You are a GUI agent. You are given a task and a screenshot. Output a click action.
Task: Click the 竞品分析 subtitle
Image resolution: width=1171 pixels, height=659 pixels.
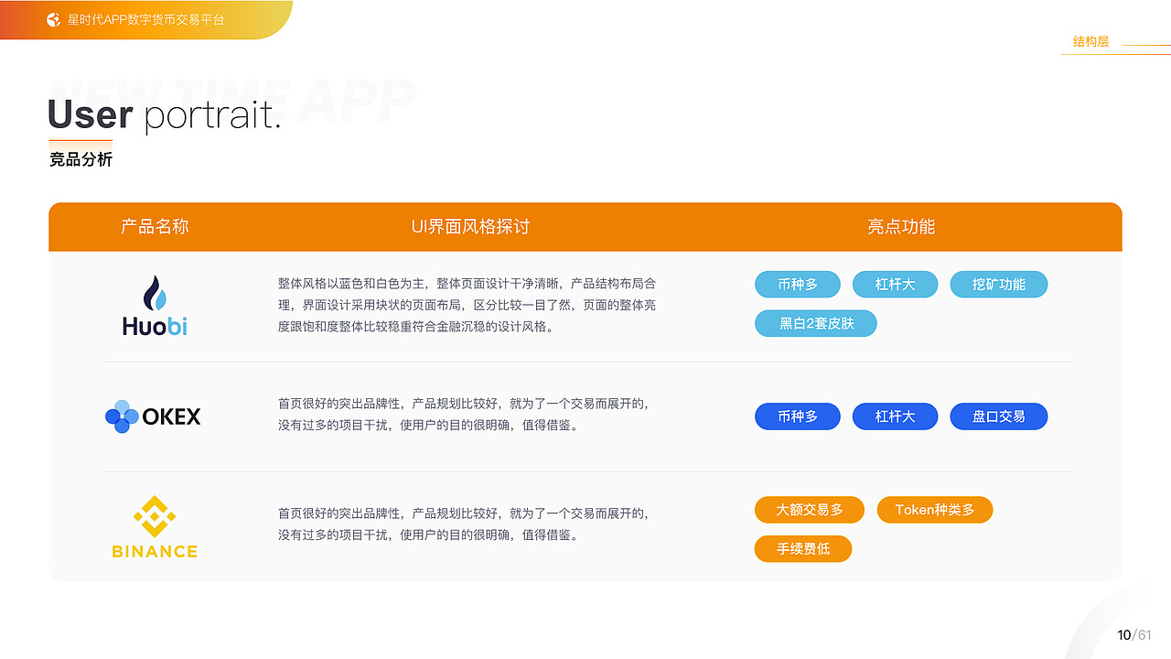click(x=81, y=159)
